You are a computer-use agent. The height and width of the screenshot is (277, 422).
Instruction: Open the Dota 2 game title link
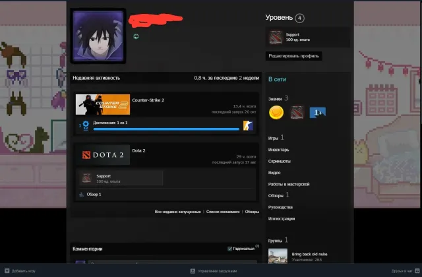pos(138,151)
